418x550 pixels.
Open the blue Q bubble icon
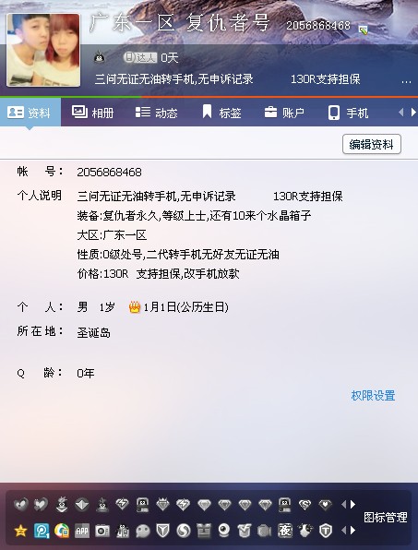pos(42,531)
